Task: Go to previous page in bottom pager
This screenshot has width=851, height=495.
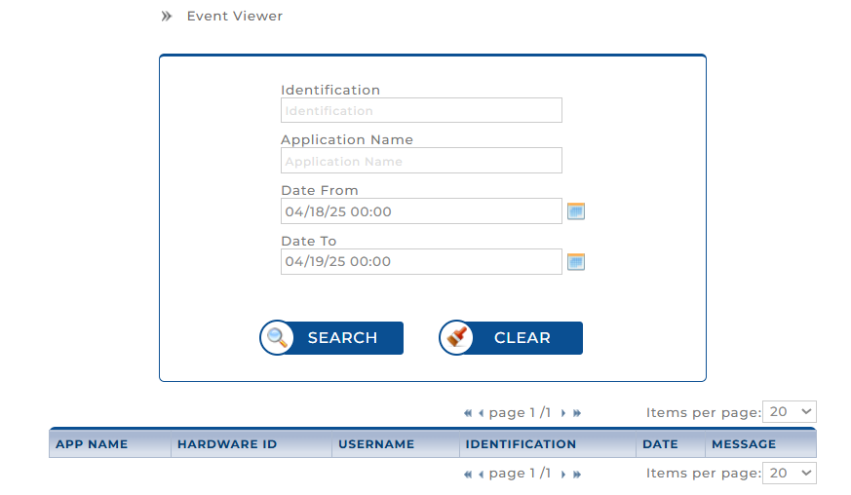Action: coord(481,475)
